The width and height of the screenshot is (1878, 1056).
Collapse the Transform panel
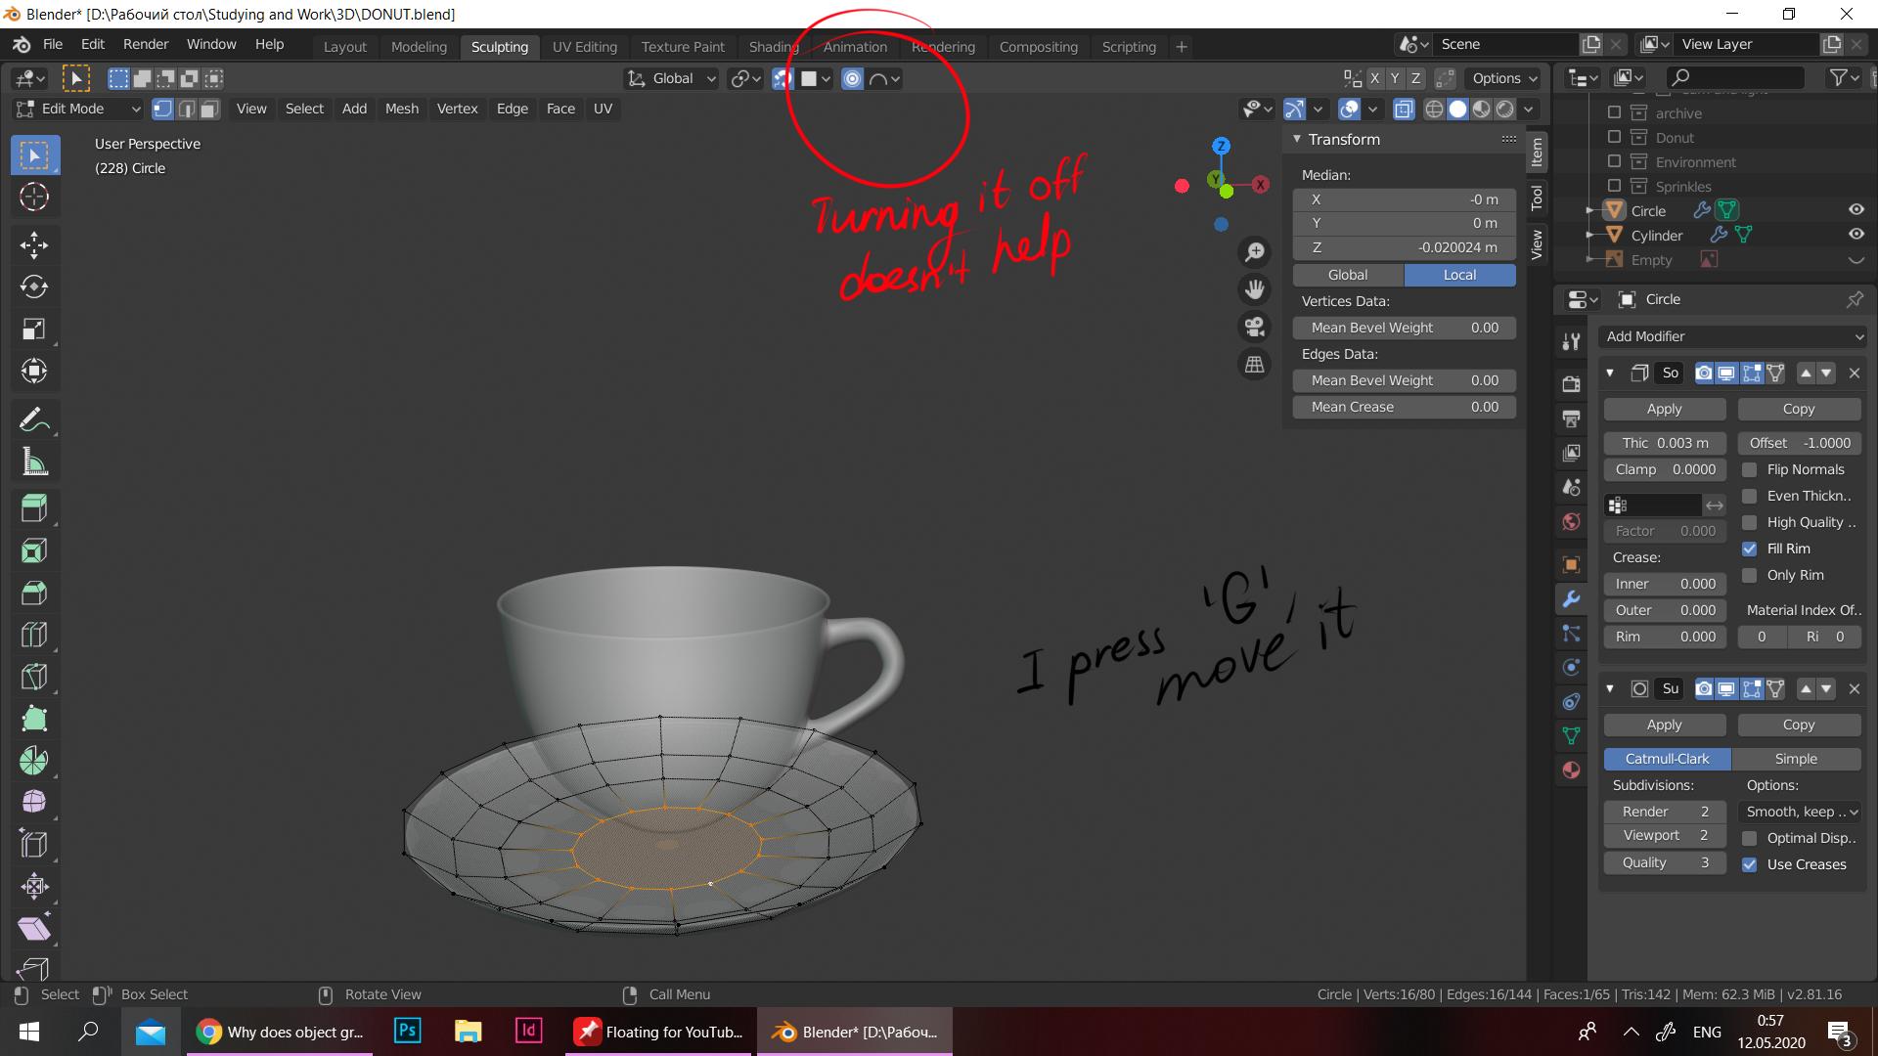click(x=1297, y=139)
